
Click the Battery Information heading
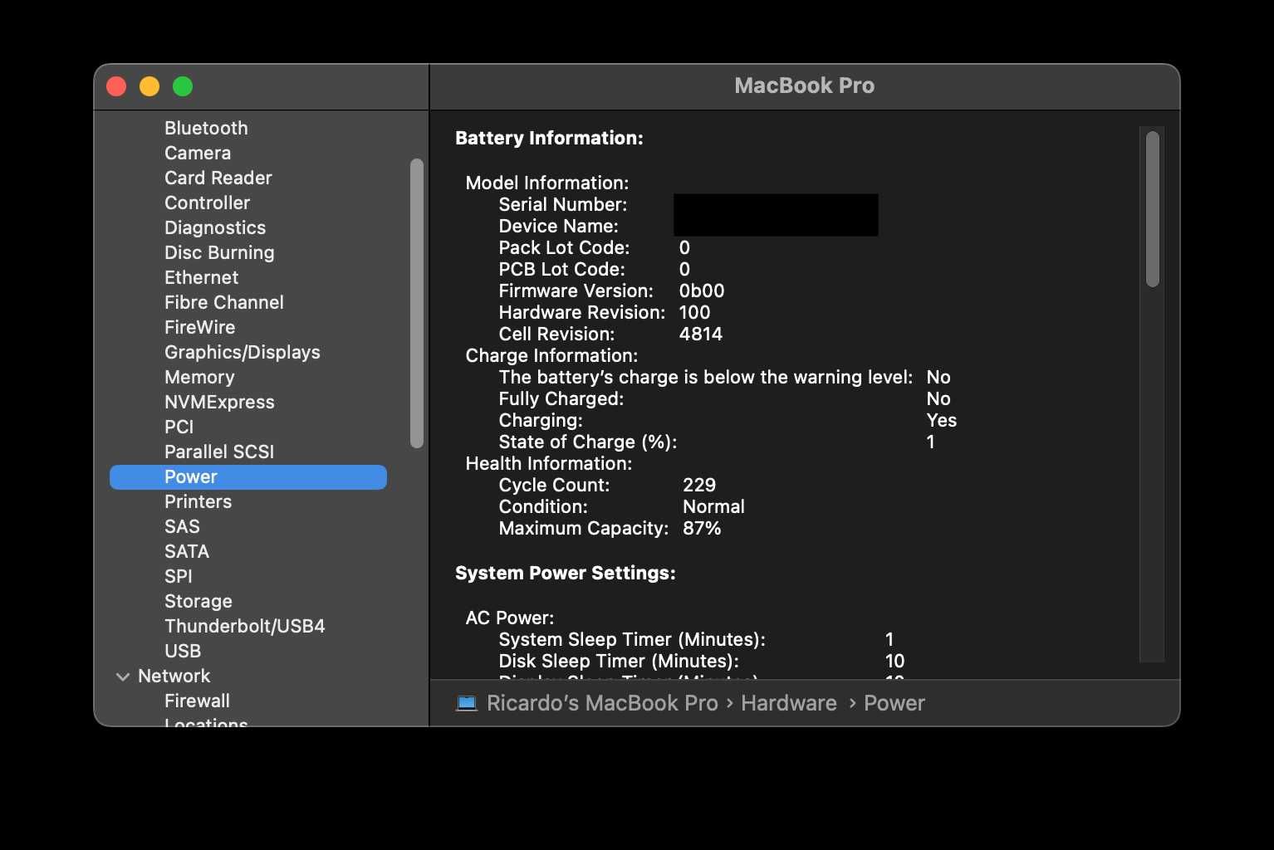549,138
